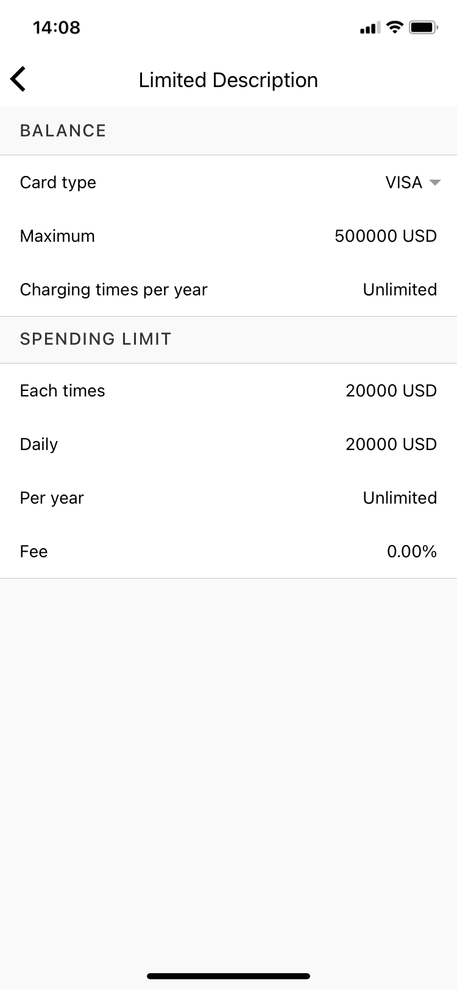Click the Wi-Fi status icon
The image size is (457, 989).
(395, 27)
